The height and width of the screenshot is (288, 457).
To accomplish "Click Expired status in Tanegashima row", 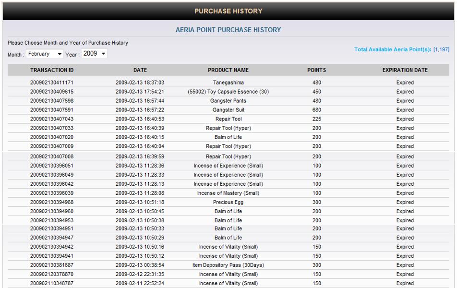I will pos(405,83).
